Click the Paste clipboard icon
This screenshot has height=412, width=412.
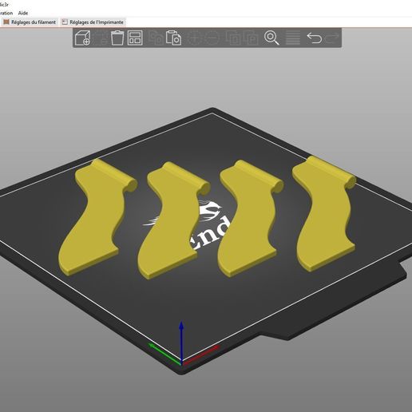tap(173, 38)
